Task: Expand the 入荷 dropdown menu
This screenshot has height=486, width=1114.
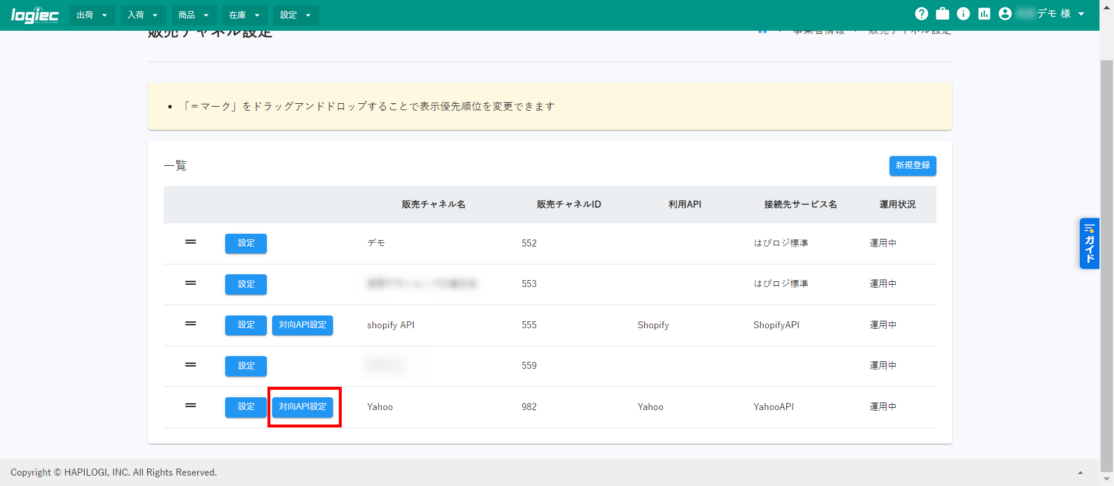Action: point(143,15)
